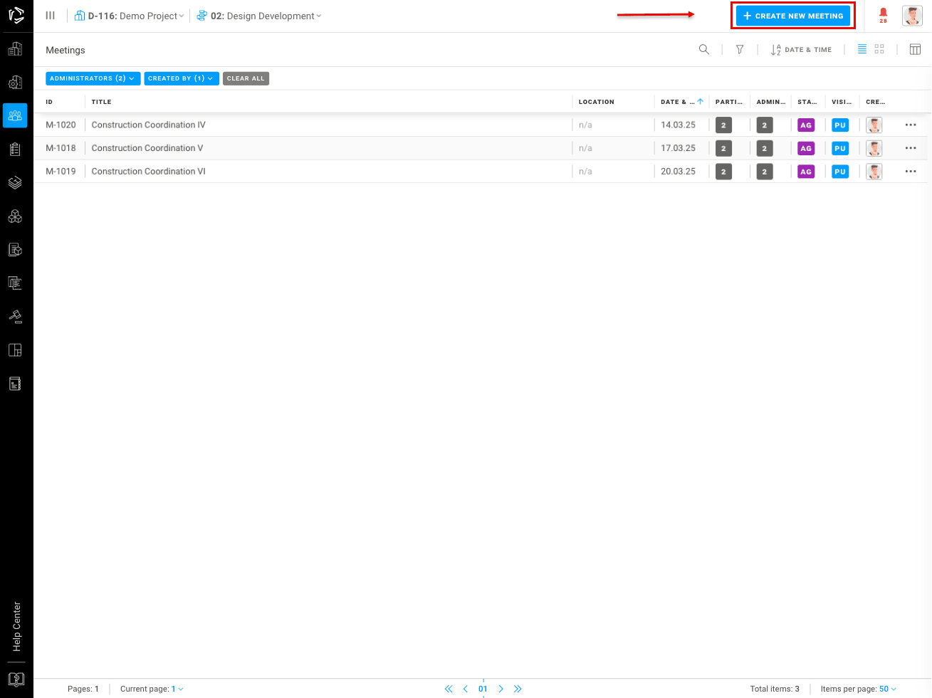
Task: Go to the last page arrow
Action: [x=518, y=689]
